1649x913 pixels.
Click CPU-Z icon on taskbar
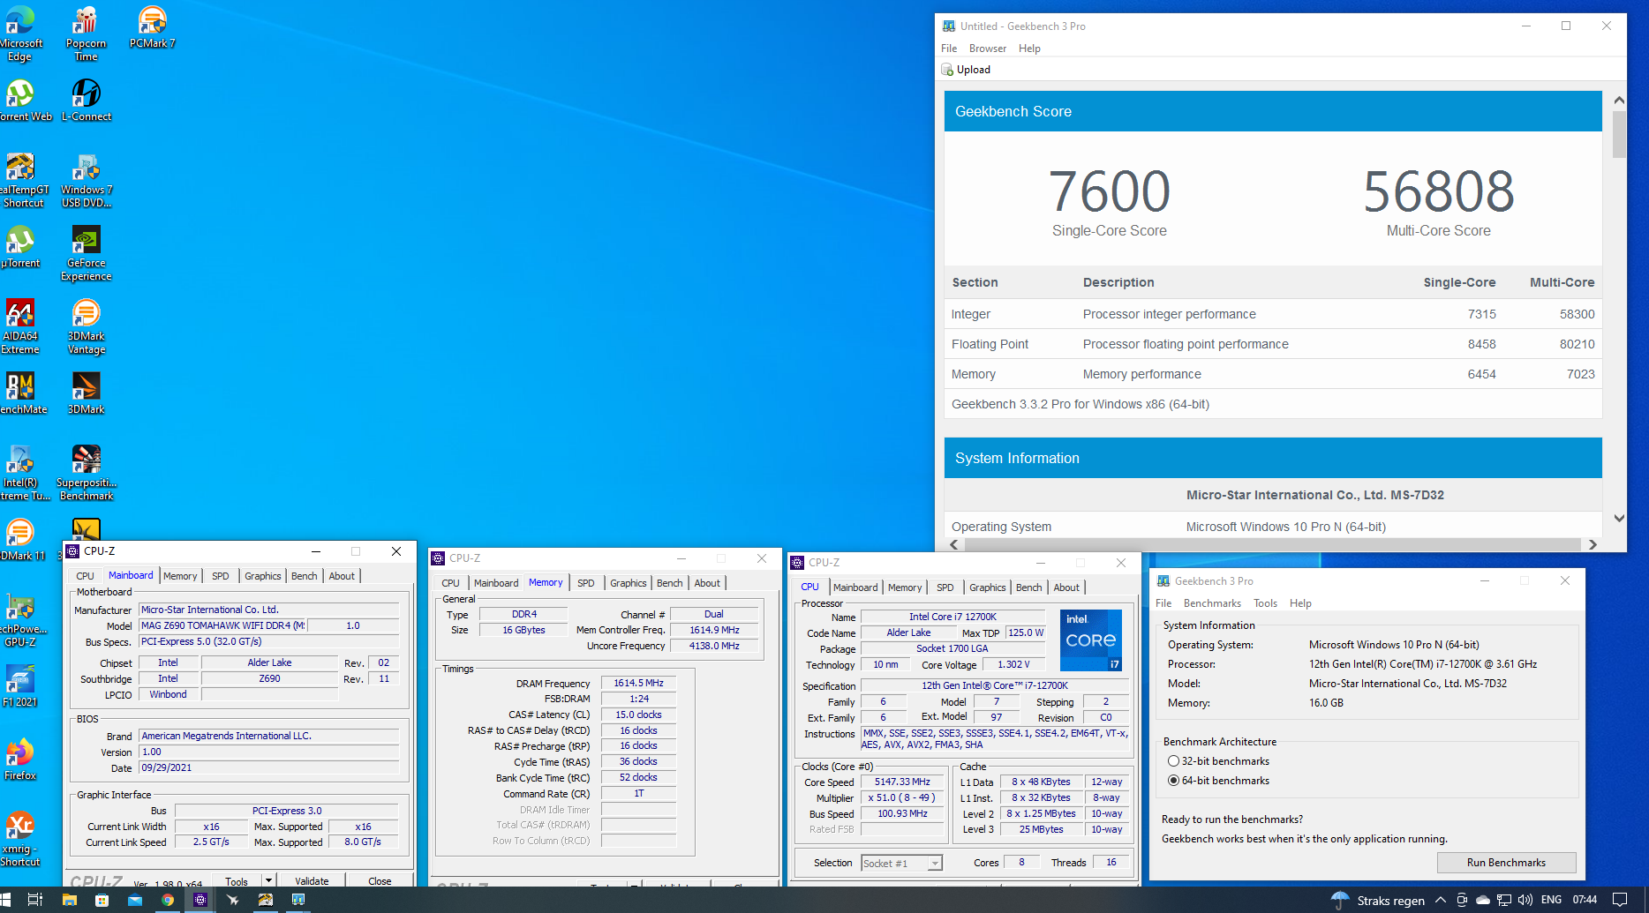tap(200, 900)
